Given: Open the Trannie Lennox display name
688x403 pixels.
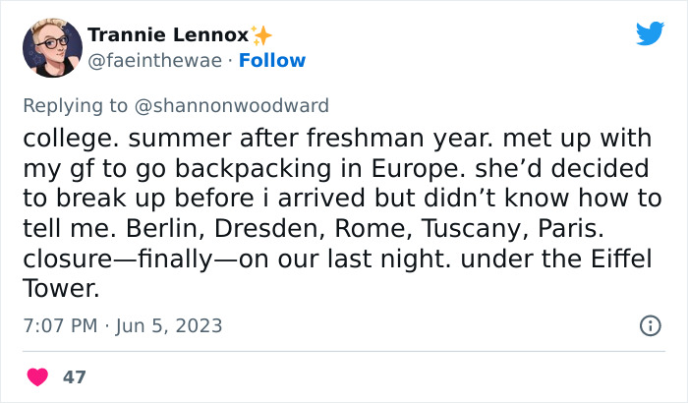Looking at the screenshot, I should click(168, 35).
